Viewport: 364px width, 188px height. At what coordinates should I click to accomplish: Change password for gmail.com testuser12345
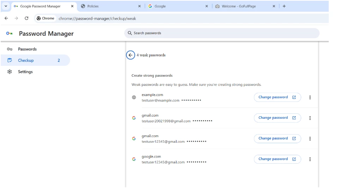(x=278, y=139)
